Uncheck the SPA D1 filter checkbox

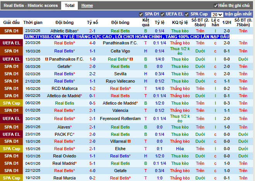click(x=141, y=14)
